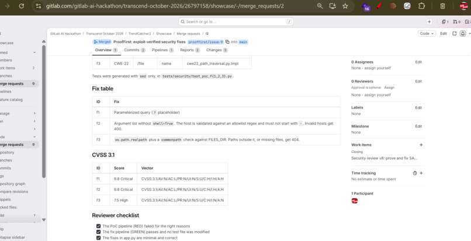Add a time entry in Time tracking

click(x=421, y=173)
